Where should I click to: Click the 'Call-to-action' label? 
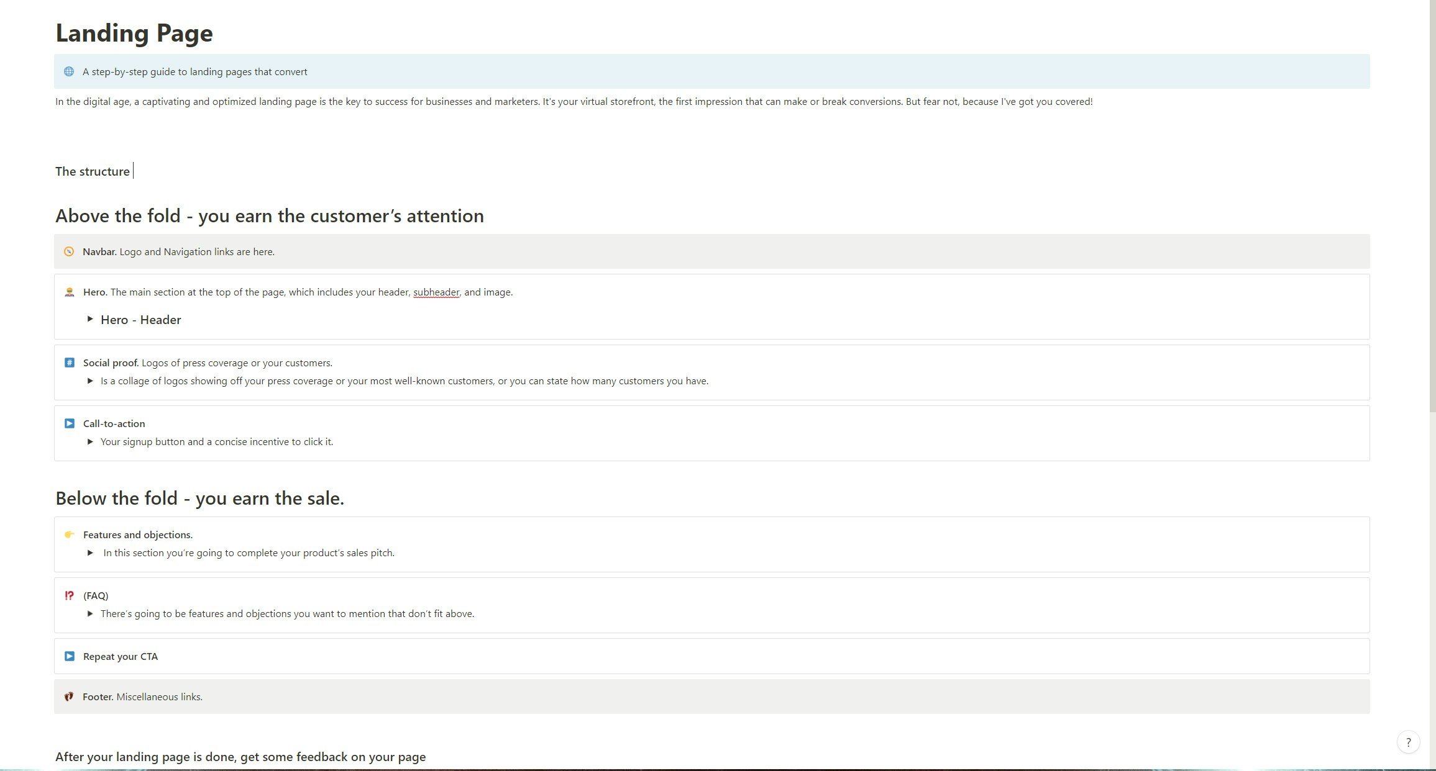(x=114, y=423)
